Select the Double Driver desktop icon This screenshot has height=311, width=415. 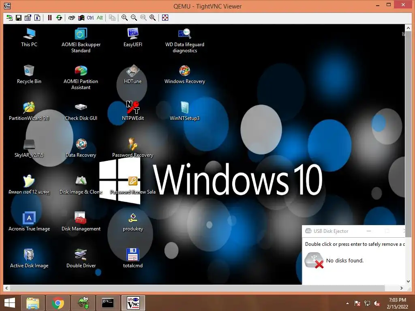click(x=81, y=258)
